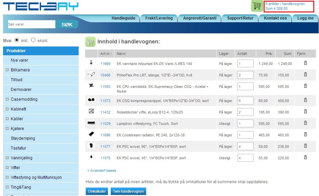Expand the Vifter category

point(7,168)
